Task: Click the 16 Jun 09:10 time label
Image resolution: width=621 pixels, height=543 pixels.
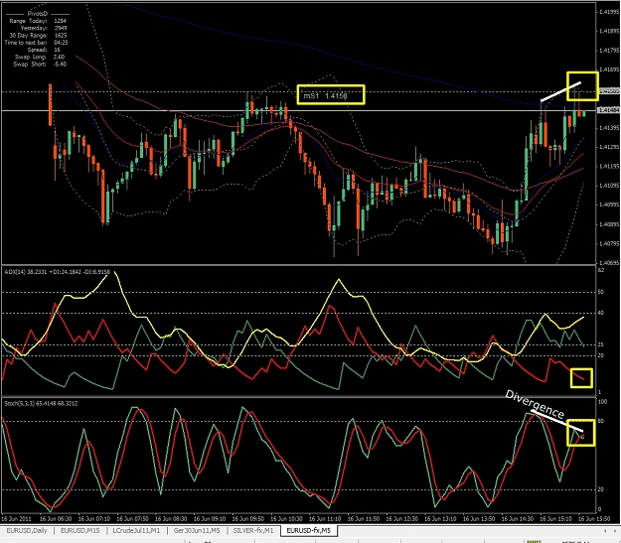Action: [210, 518]
